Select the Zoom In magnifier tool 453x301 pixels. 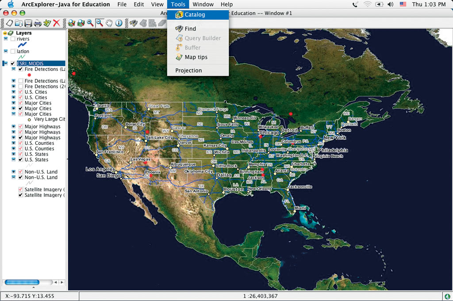90,23
